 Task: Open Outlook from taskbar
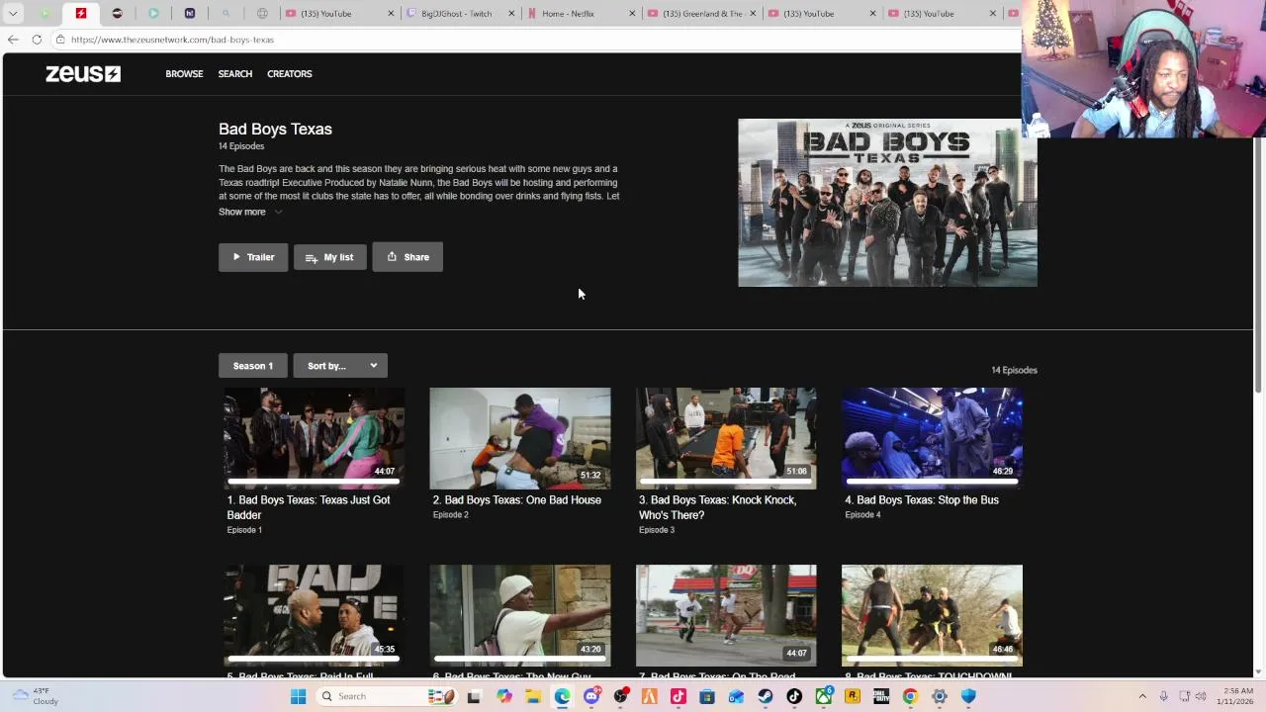736,696
